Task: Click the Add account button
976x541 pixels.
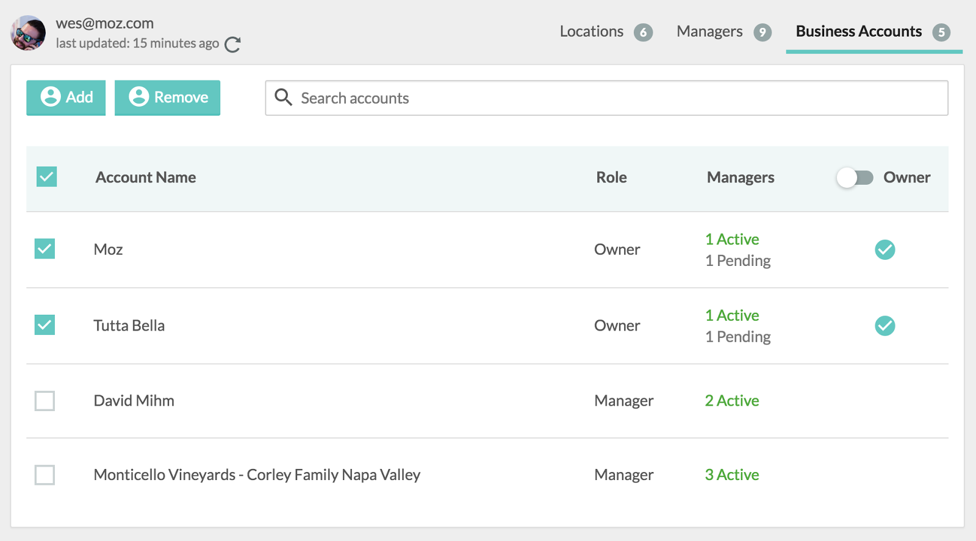Action: (x=66, y=98)
